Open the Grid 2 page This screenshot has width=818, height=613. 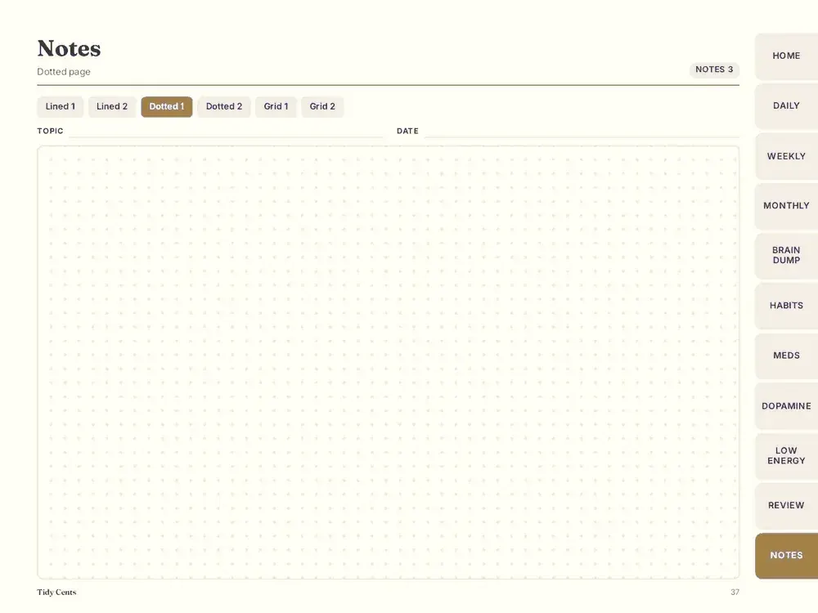tap(322, 107)
